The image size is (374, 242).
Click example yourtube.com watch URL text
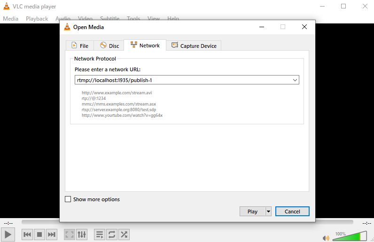pos(122,115)
